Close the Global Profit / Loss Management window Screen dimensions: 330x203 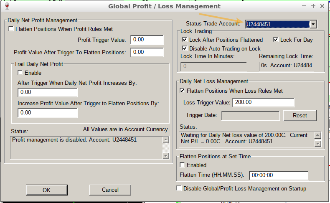322,6
